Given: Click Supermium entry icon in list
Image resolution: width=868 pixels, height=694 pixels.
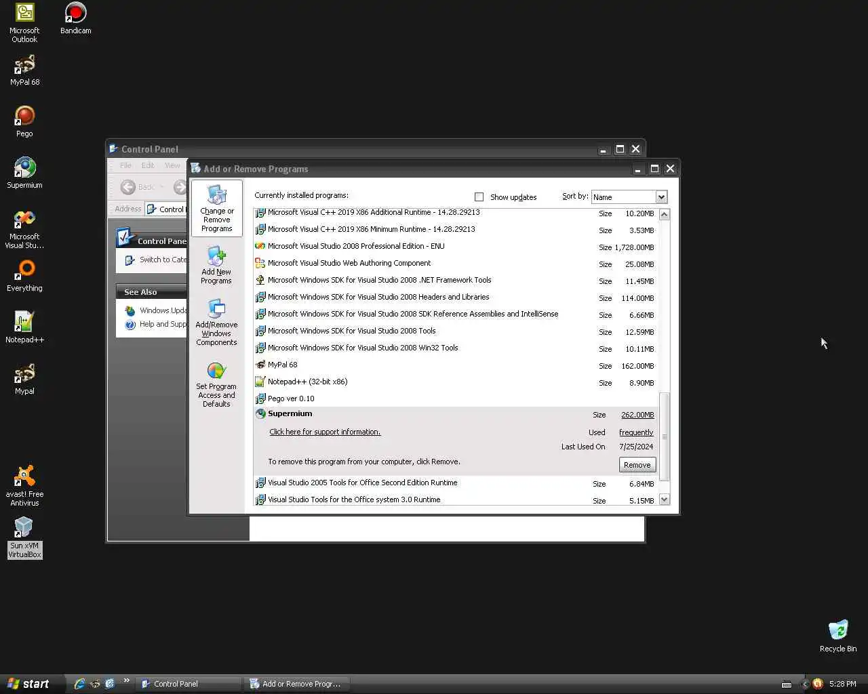Looking at the screenshot, I should [260, 413].
